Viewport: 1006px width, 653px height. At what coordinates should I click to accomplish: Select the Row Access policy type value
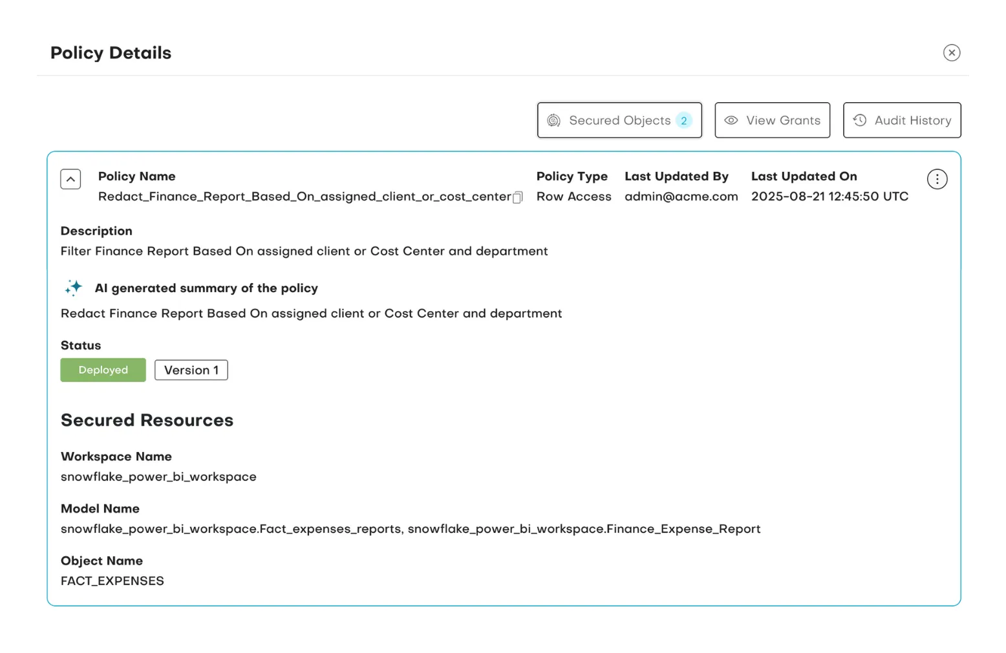click(x=573, y=197)
